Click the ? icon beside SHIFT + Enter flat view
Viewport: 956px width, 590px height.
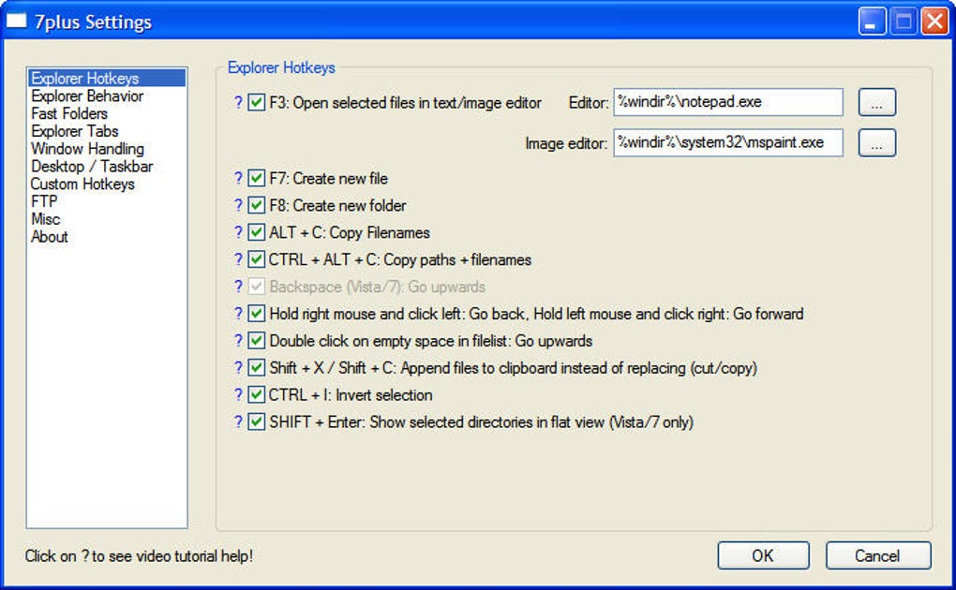click(238, 422)
